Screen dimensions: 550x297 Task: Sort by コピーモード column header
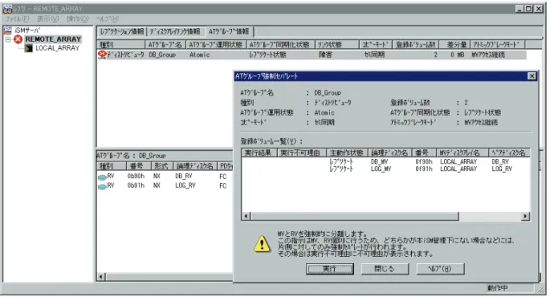[376, 44]
